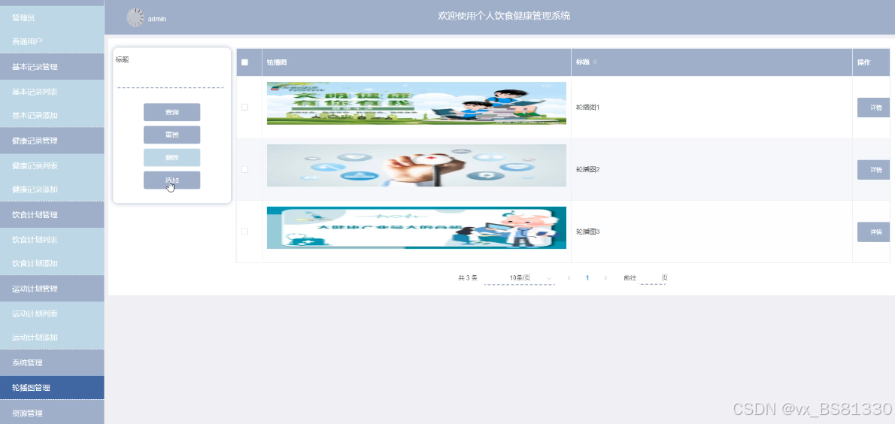The height and width of the screenshot is (424, 895).
Task: Expand the 健康记录管理 menu group
Action: coord(52,141)
